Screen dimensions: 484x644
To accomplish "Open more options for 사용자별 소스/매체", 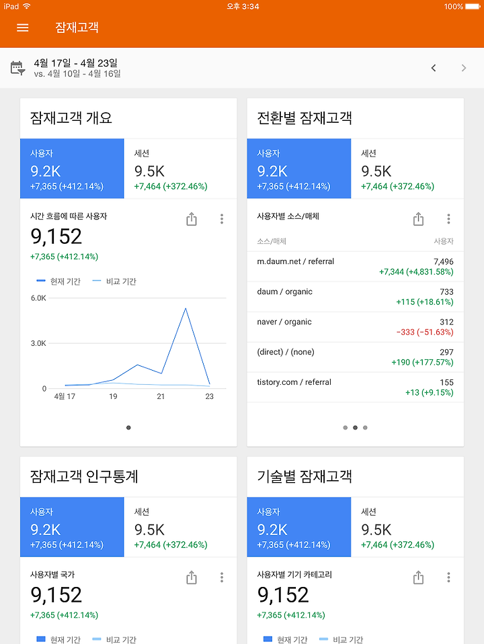I will (x=448, y=219).
